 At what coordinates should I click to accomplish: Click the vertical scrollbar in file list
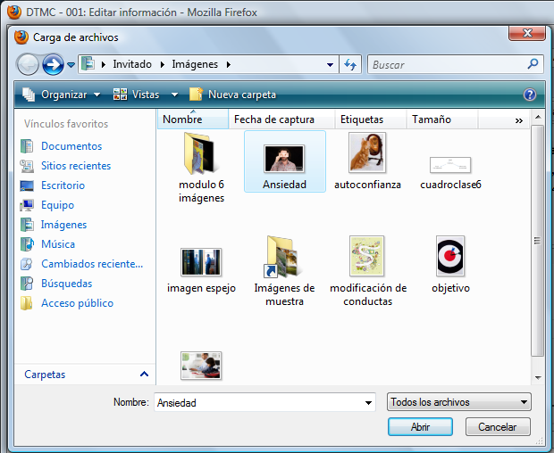click(x=537, y=239)
